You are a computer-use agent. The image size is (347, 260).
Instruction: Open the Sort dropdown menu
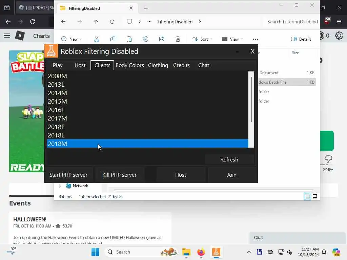(x=202, y=39)
